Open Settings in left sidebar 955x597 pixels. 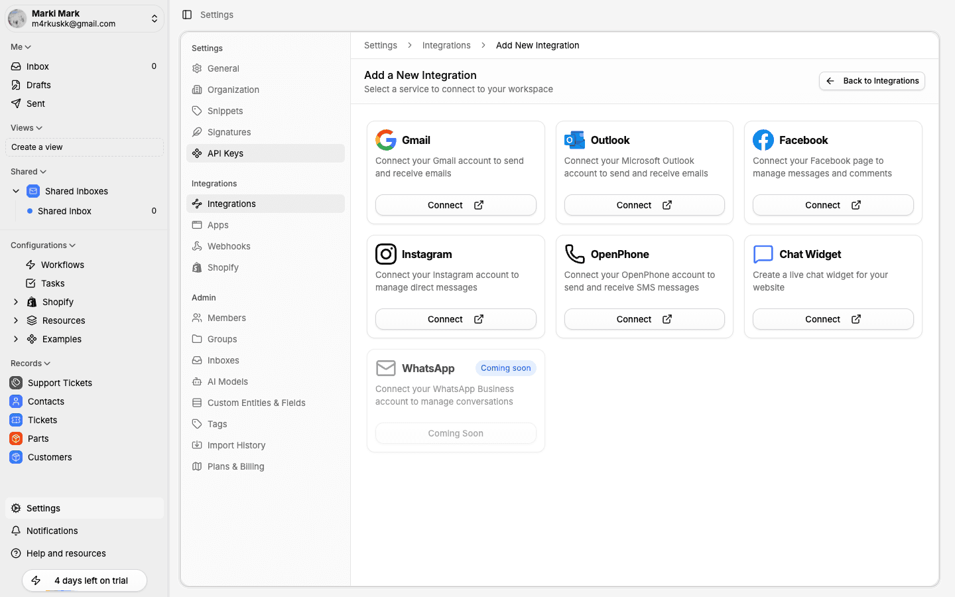[x=85, y=508]
